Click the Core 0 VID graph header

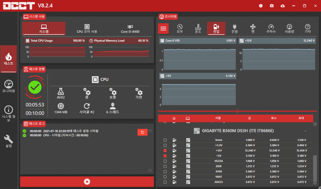198,41
